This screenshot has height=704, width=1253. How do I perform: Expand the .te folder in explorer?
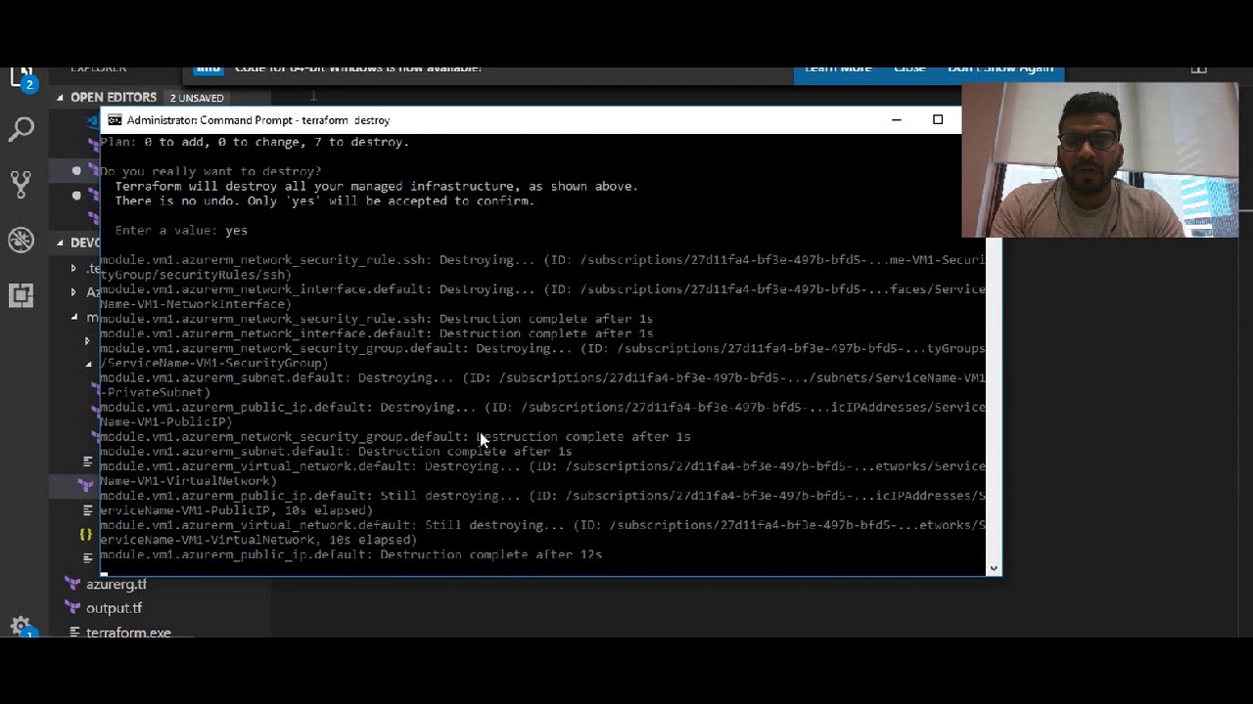coord(73,268)
